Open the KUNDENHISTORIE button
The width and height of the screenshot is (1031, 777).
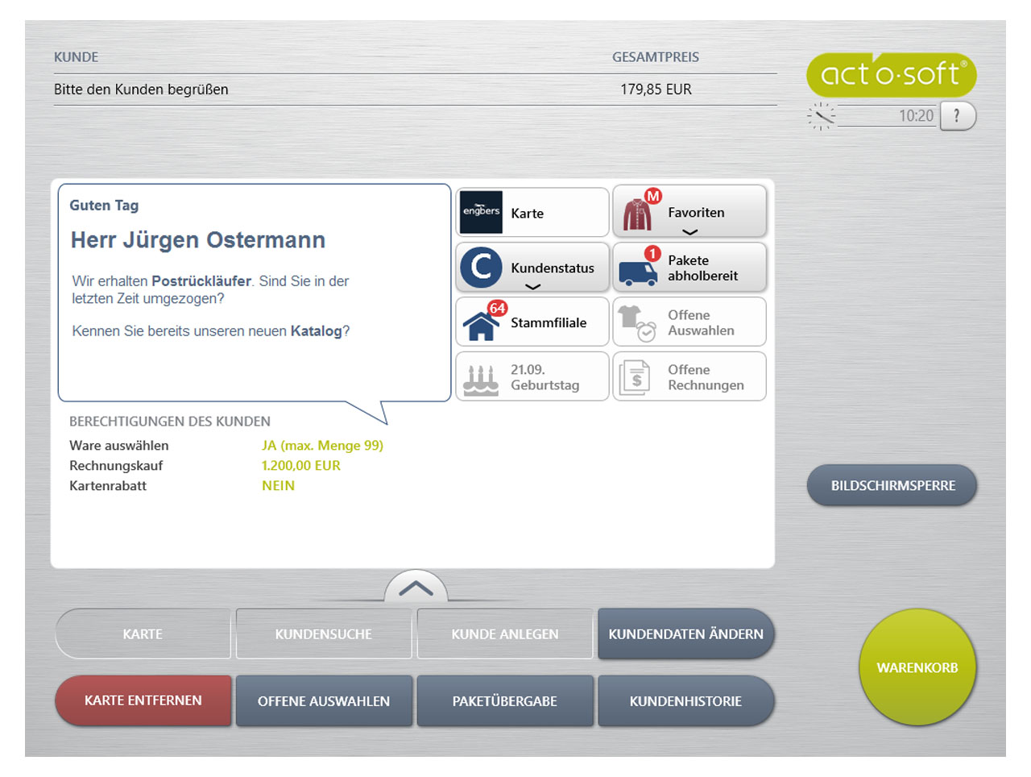pos(685,701)
